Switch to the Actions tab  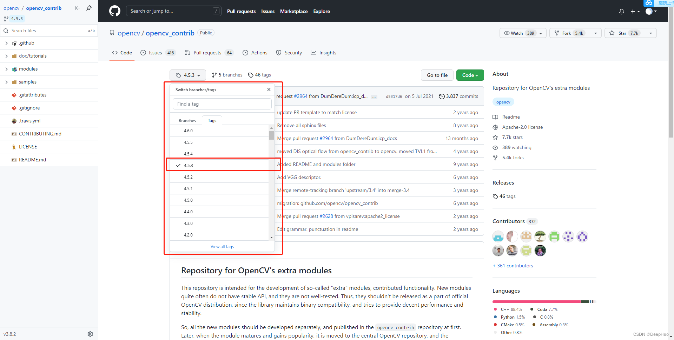click(x=255, y=53)
